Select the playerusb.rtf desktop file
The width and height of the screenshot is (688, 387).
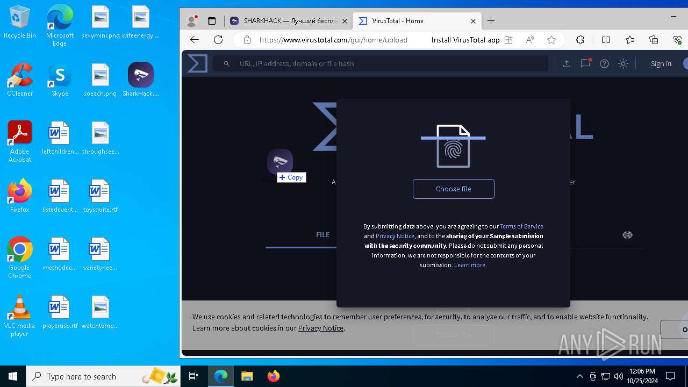click(60, 312)
